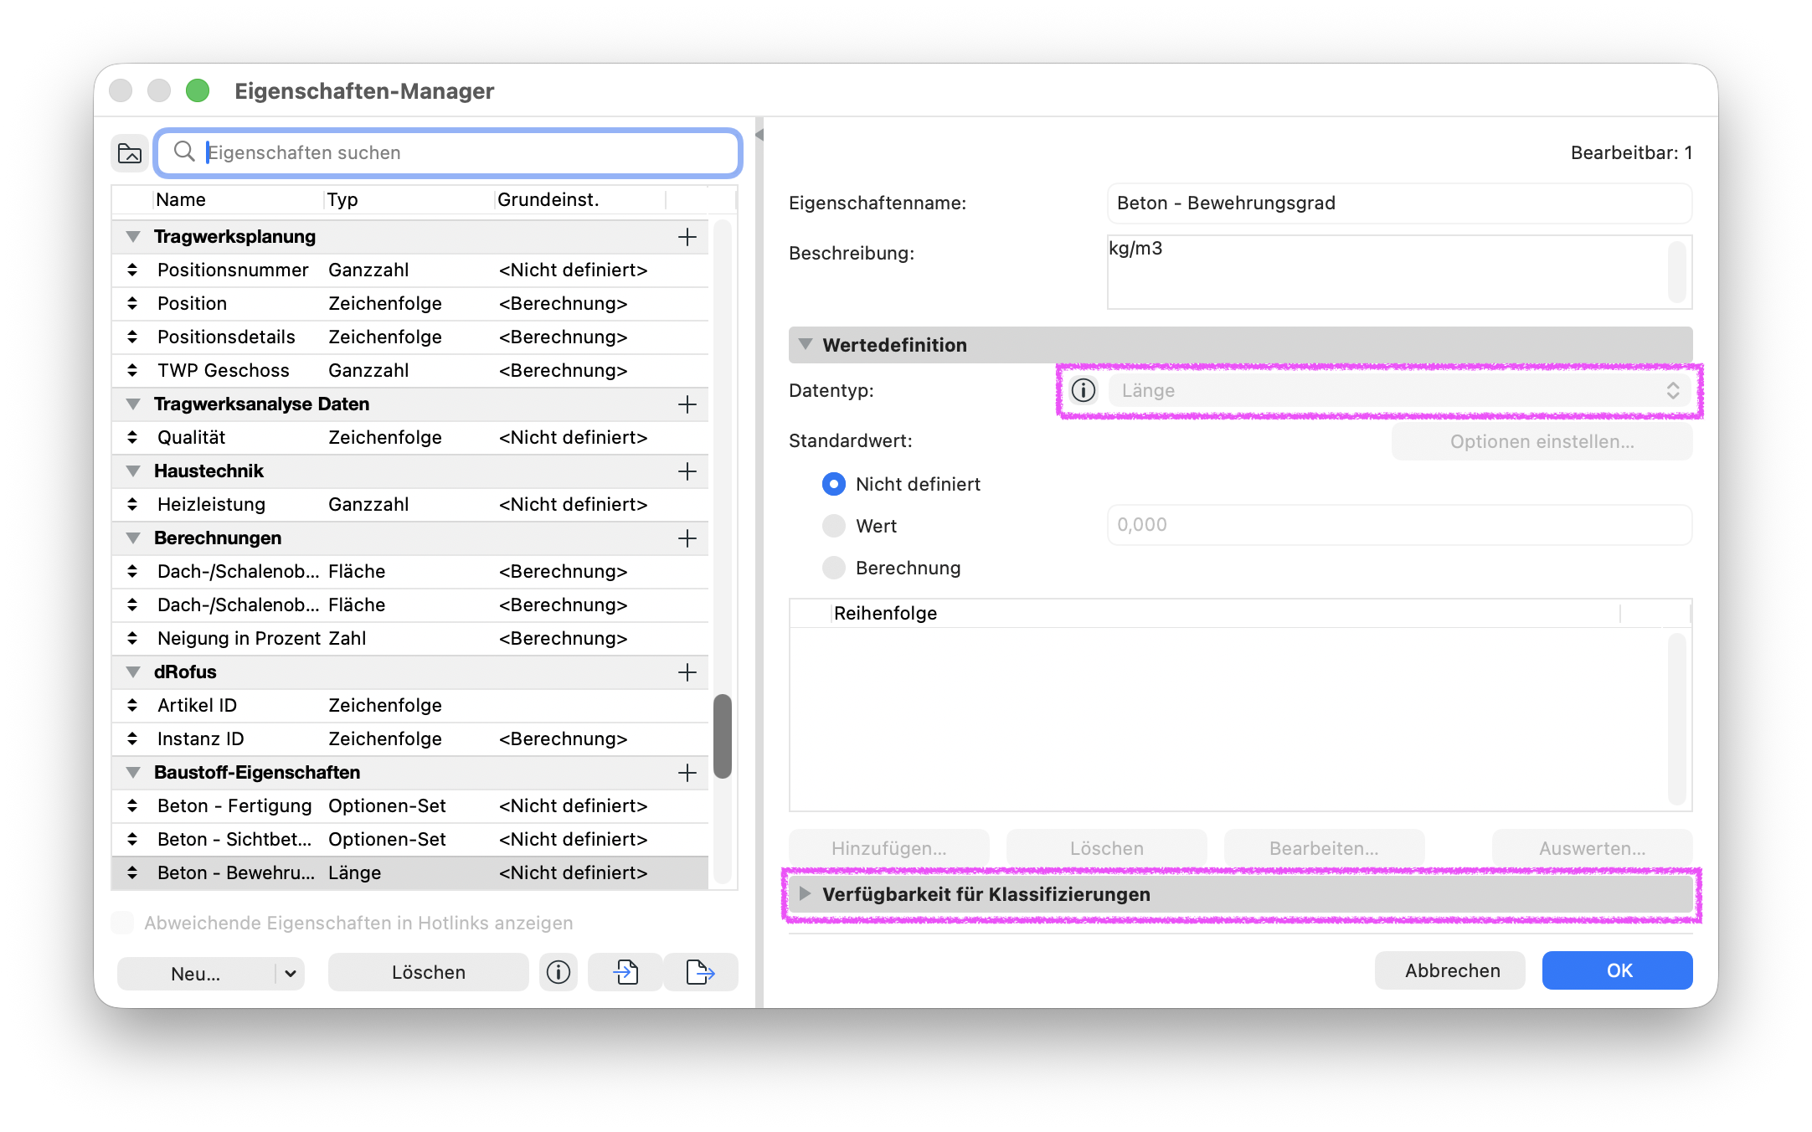Click the Eigenschaftenname text field
1812x1132 pixels.
[x=1400, y=203]
